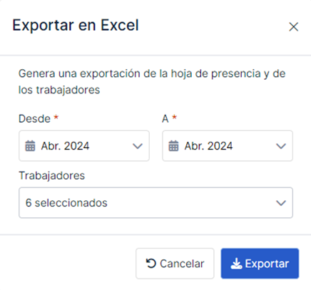Click the A field label
311x290 pixels.
(x=165, y=118)
